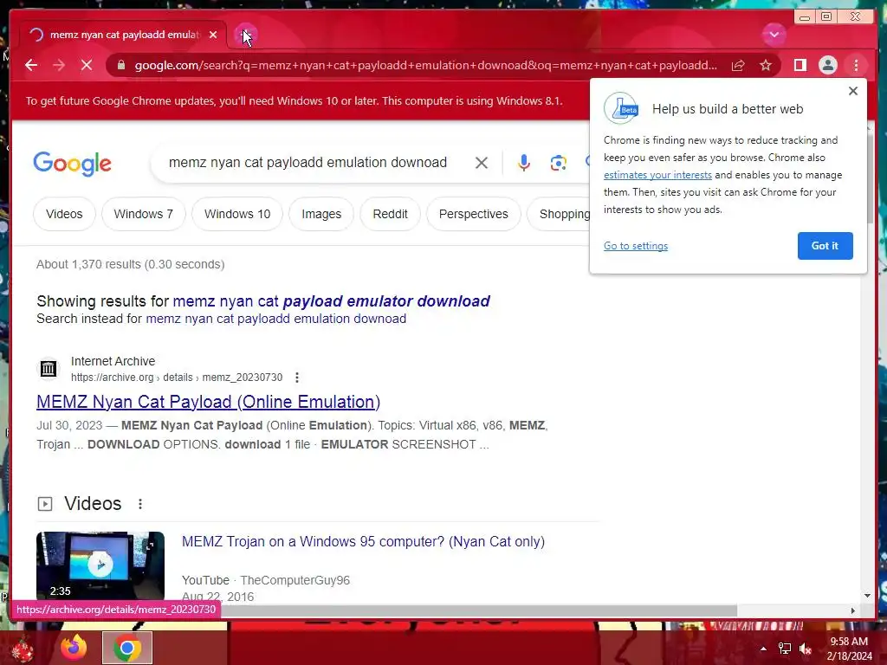Click the Internet Archive favicon
Screen dimensions: 887x665
pyautogui.click(x=49, y=369)
